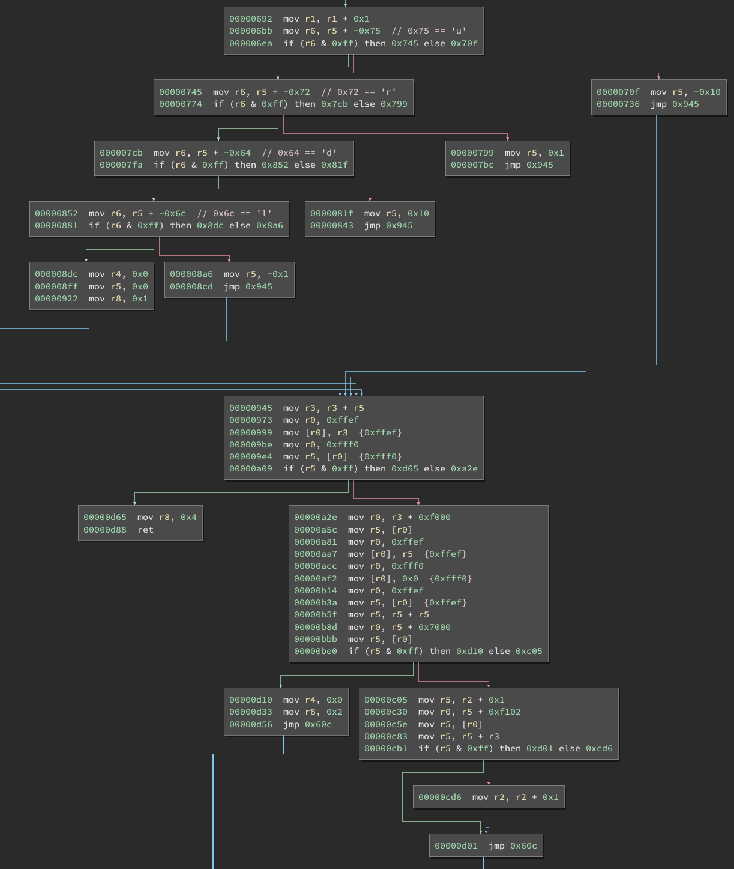
Task: Select the instruction at 00000acc
Action: 358,566
